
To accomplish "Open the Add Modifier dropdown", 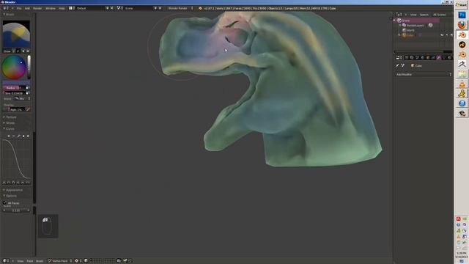I will 424,75.
